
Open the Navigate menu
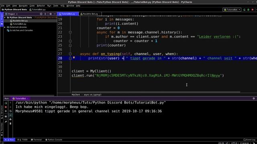pyautogui.click(x=23, y=6)
